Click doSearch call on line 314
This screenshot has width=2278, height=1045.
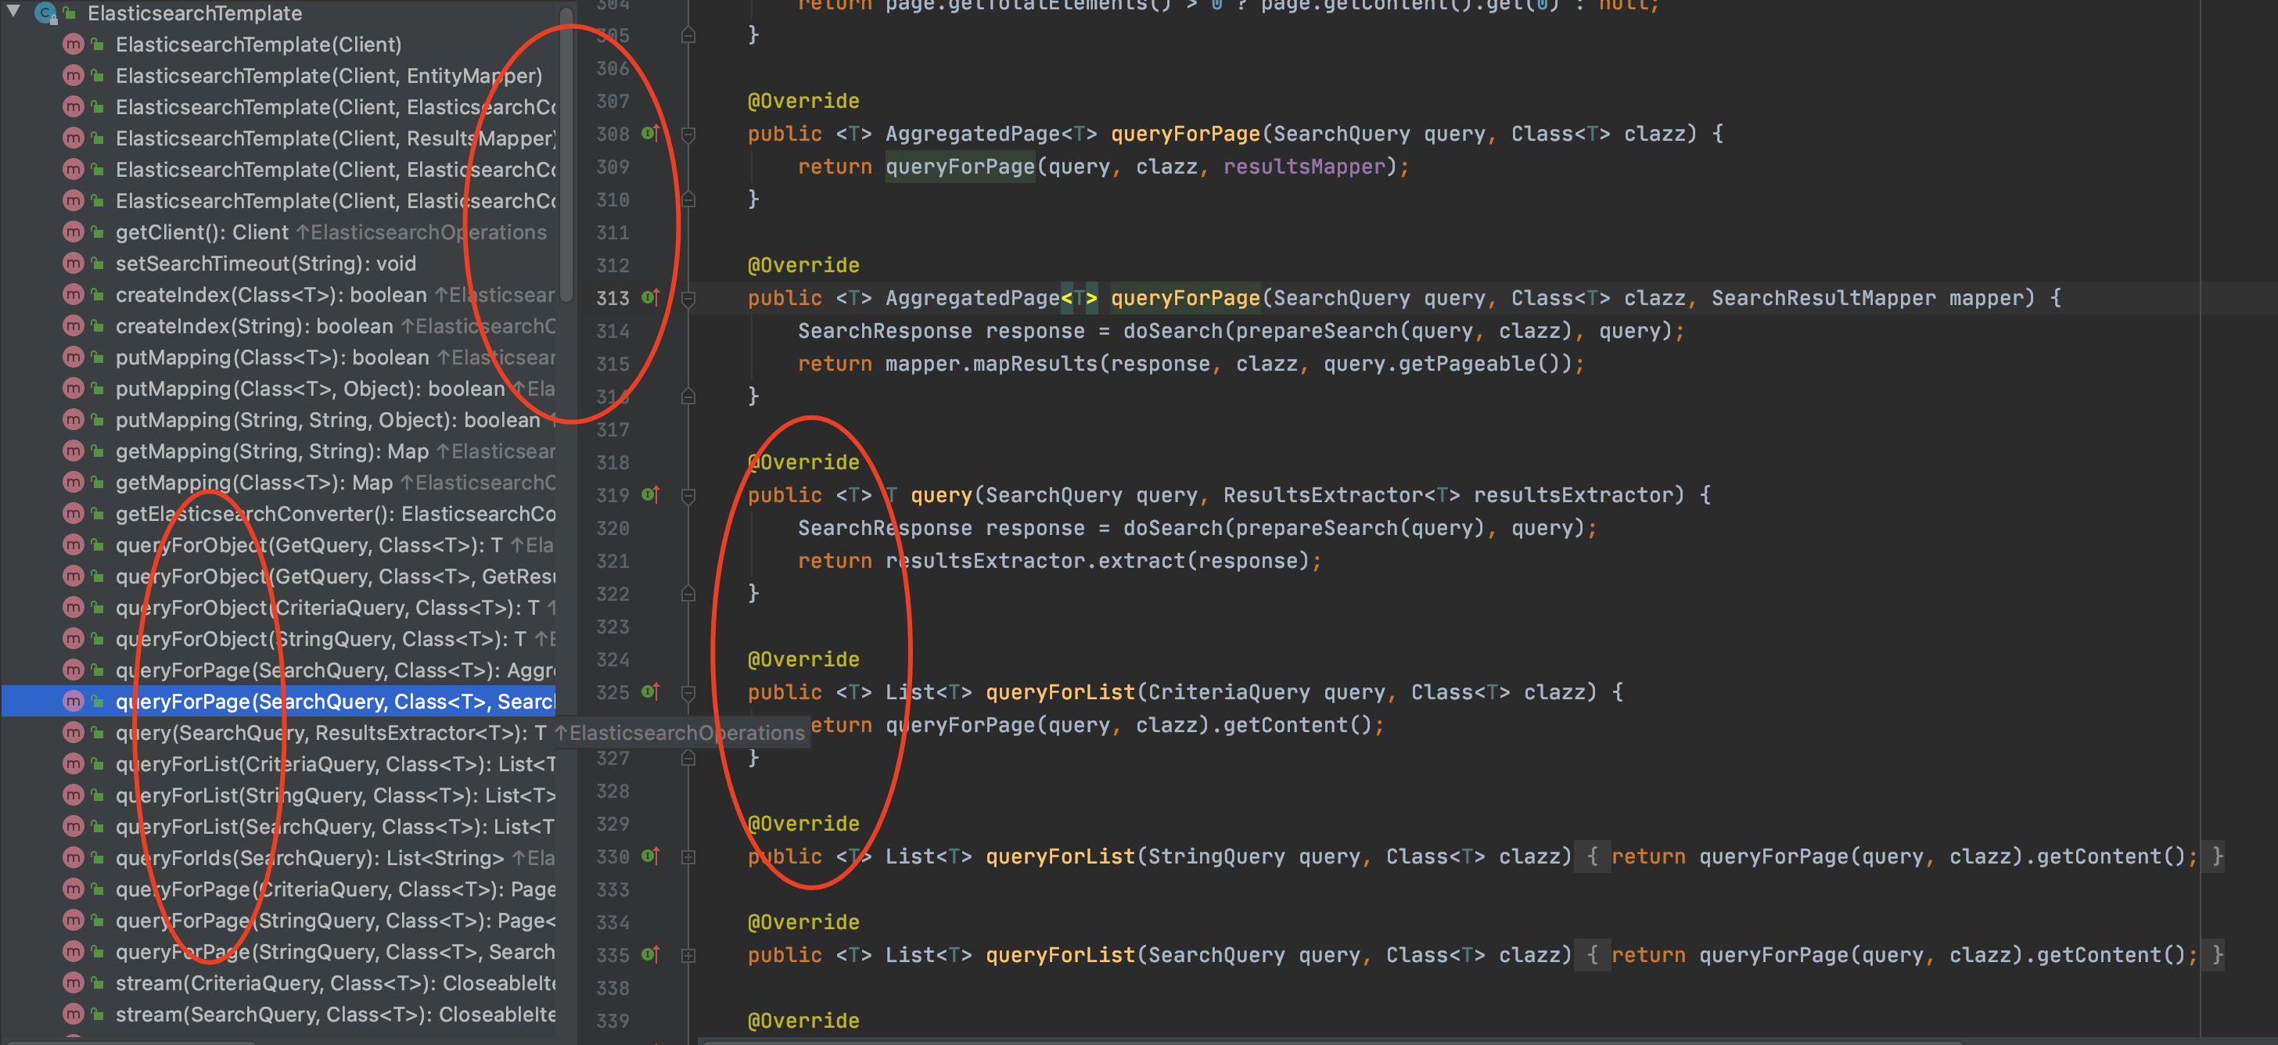click(x=1172, y=332)
